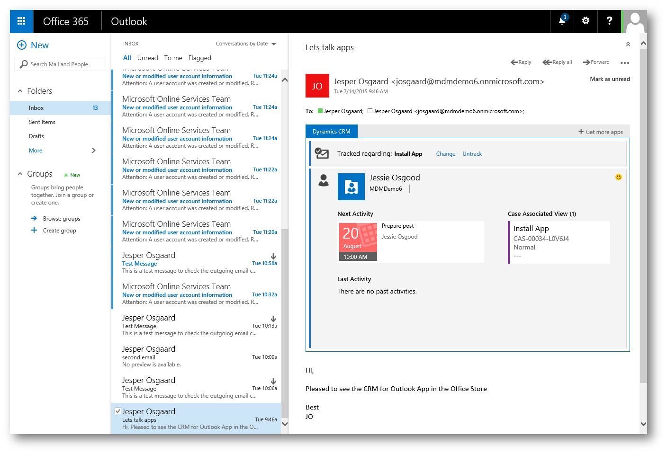Click the Jessie Osgood contact card icon
This screenshot has height=454, width=667.
tap(351, 187)
